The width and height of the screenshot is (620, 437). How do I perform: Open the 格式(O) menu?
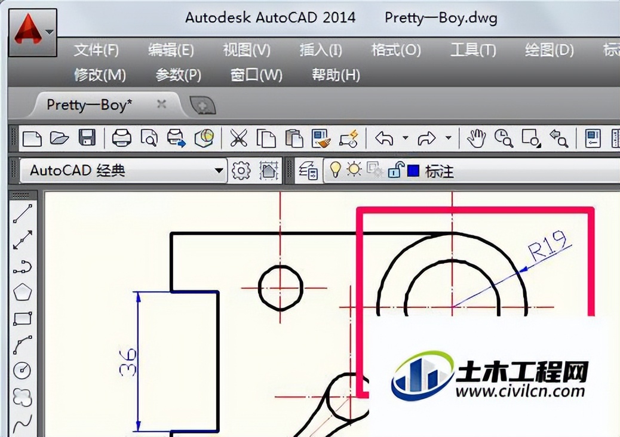(x=396, y=50)
